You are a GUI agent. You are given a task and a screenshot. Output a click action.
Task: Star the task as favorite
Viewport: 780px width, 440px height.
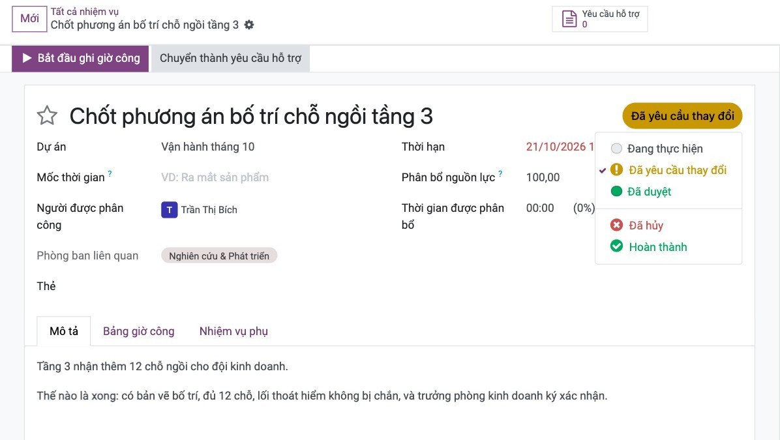pos(47,116)
